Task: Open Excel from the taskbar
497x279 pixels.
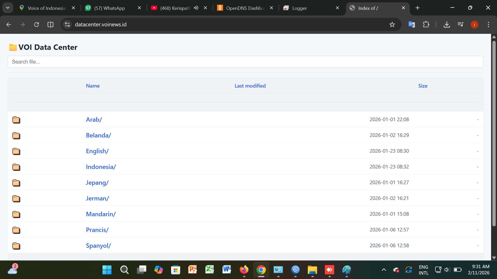Action: pyautogui.click(x=209, y=270)
